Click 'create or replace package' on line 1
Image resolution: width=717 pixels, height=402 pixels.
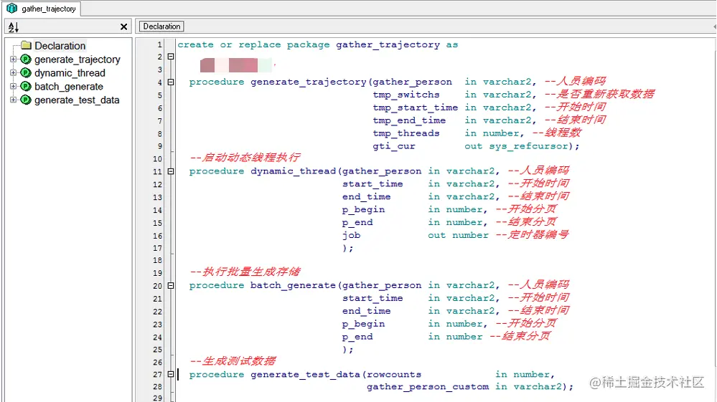(253, 44)
